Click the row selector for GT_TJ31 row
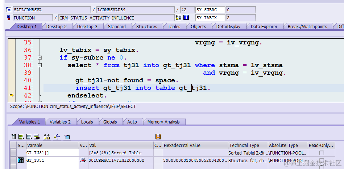This screenshot has height=169, width=344. [14, 160]
